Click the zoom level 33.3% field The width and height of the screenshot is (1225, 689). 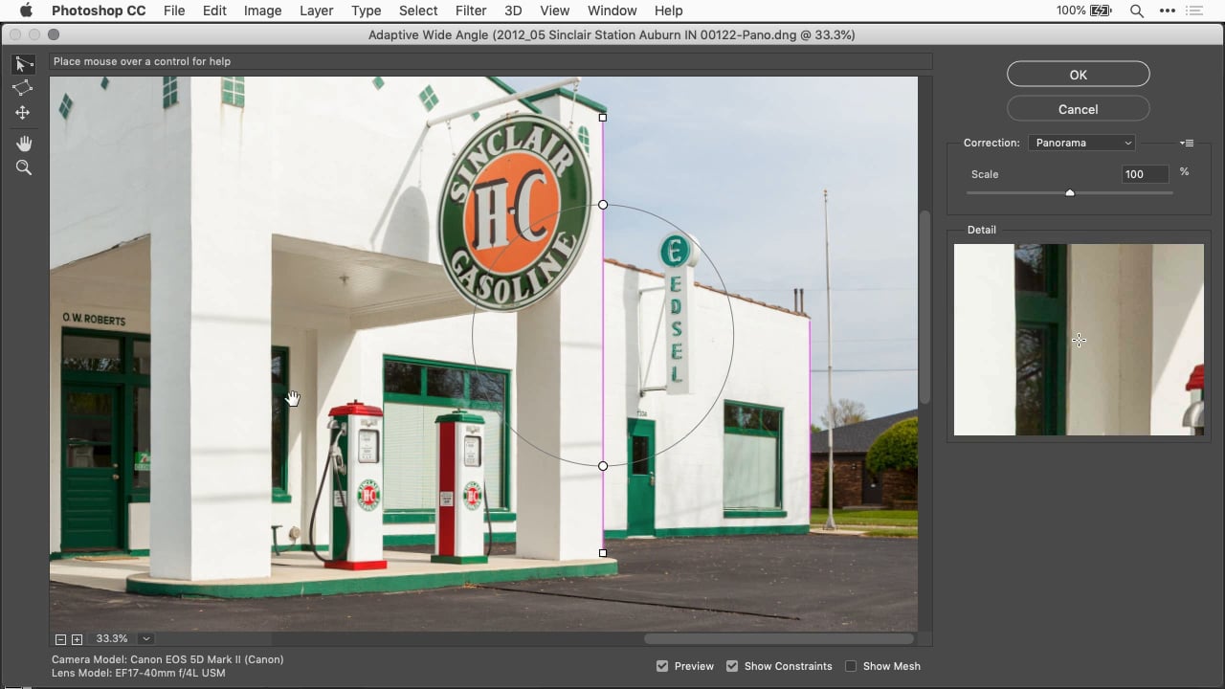pos(111,639)
